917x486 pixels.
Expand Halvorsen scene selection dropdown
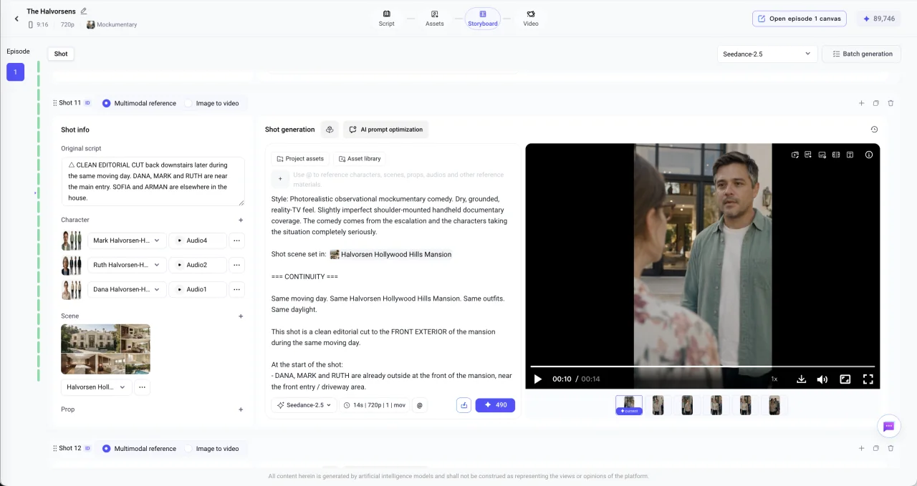(x=97, y=387)
